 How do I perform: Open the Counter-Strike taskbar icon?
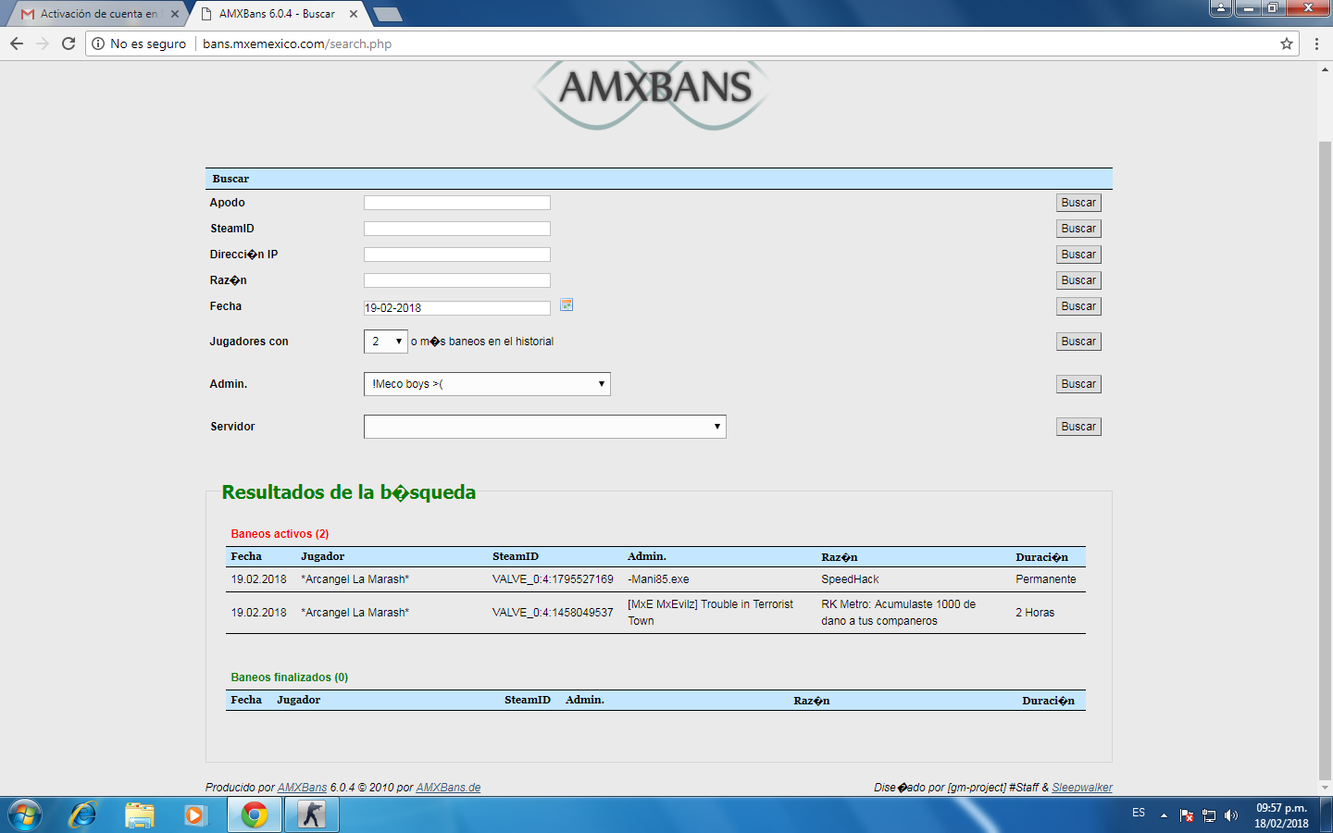click(x=312, y=815)
